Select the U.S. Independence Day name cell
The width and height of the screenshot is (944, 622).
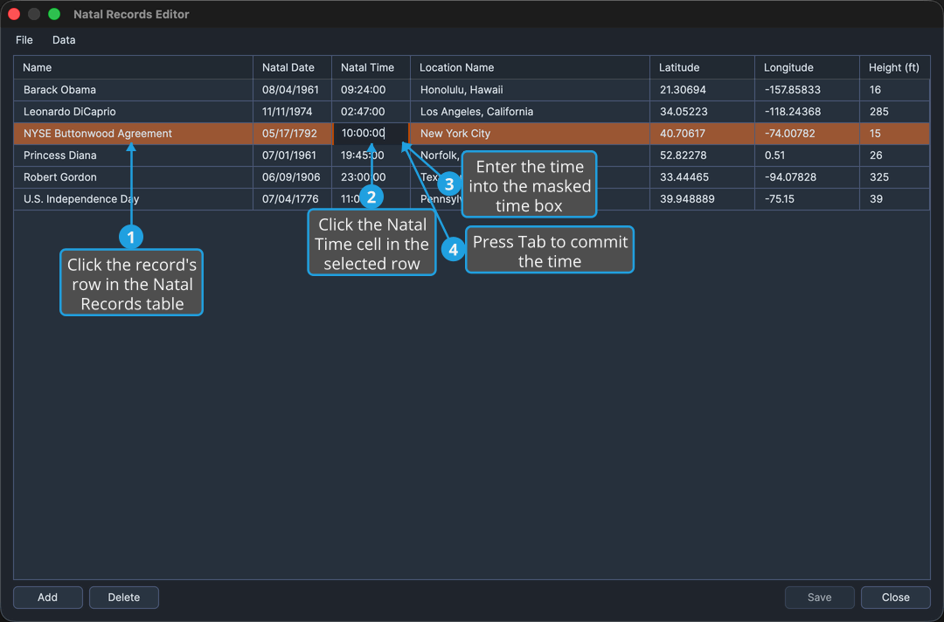tap(133, 199)
